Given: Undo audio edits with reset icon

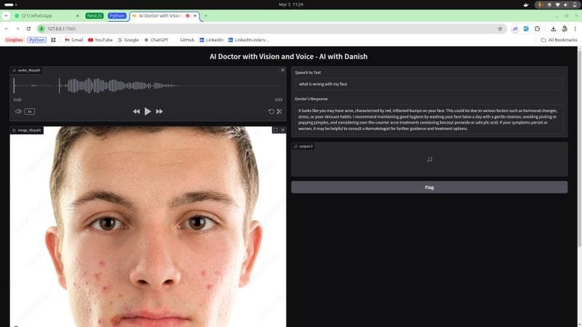Looking at the screenshot, I should coord(271,111).
